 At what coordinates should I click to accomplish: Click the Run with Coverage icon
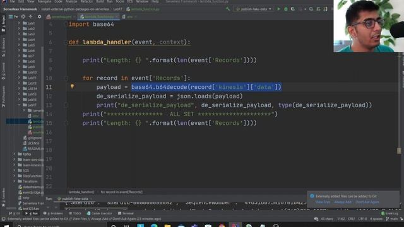(x=293, y=9)
